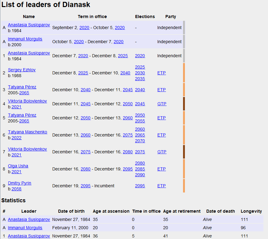Open 2045 link in Elections column
Viewport: 268px width, 239px height.
click(x=140, y=104)
